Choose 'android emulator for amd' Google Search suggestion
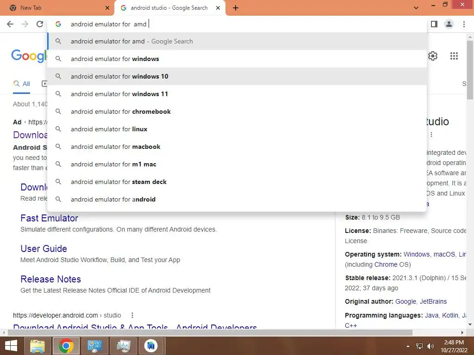 click(x=237, y=41)
